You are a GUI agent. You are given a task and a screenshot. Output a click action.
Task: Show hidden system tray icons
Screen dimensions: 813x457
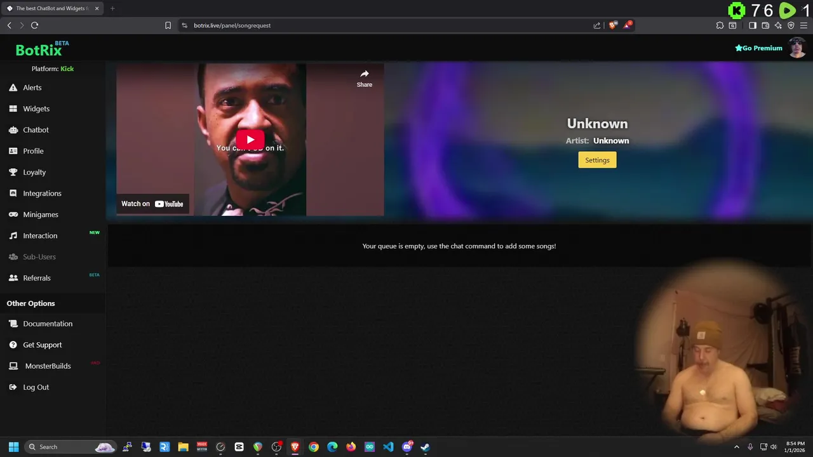click(737, 447)
